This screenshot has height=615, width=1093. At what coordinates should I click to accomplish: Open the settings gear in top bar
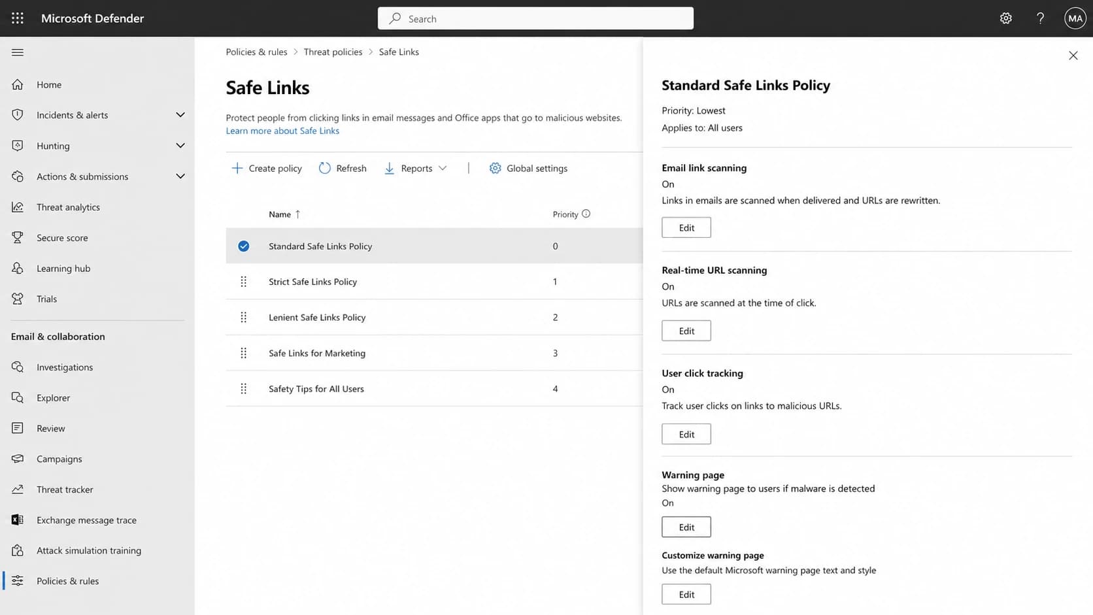[x=1005, y=18]
